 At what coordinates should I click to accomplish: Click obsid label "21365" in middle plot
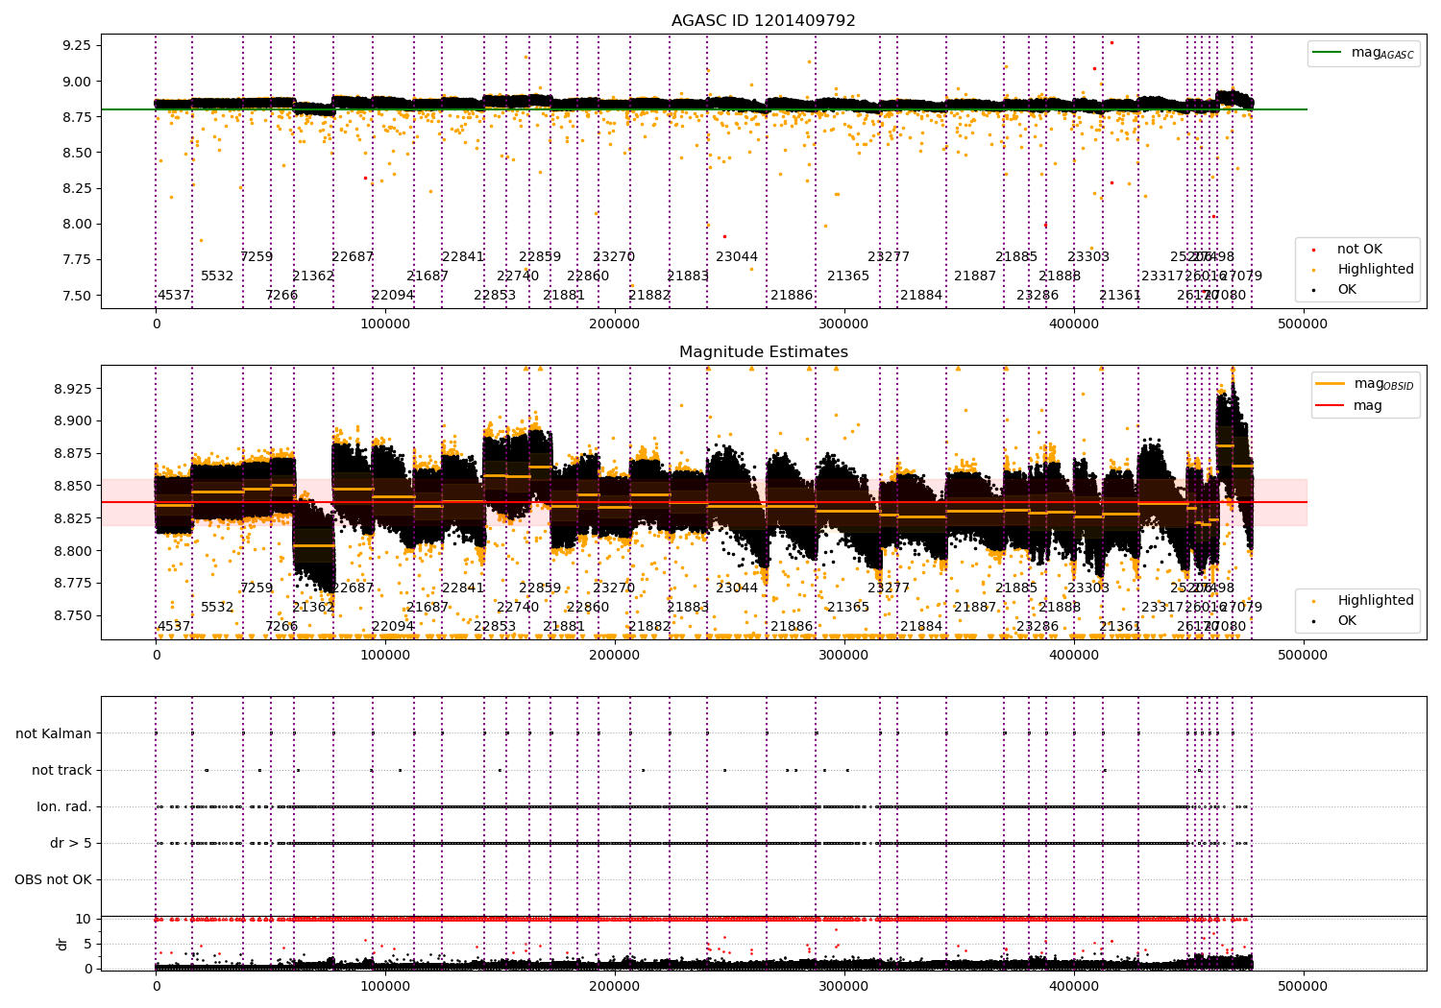coord(848,607)
